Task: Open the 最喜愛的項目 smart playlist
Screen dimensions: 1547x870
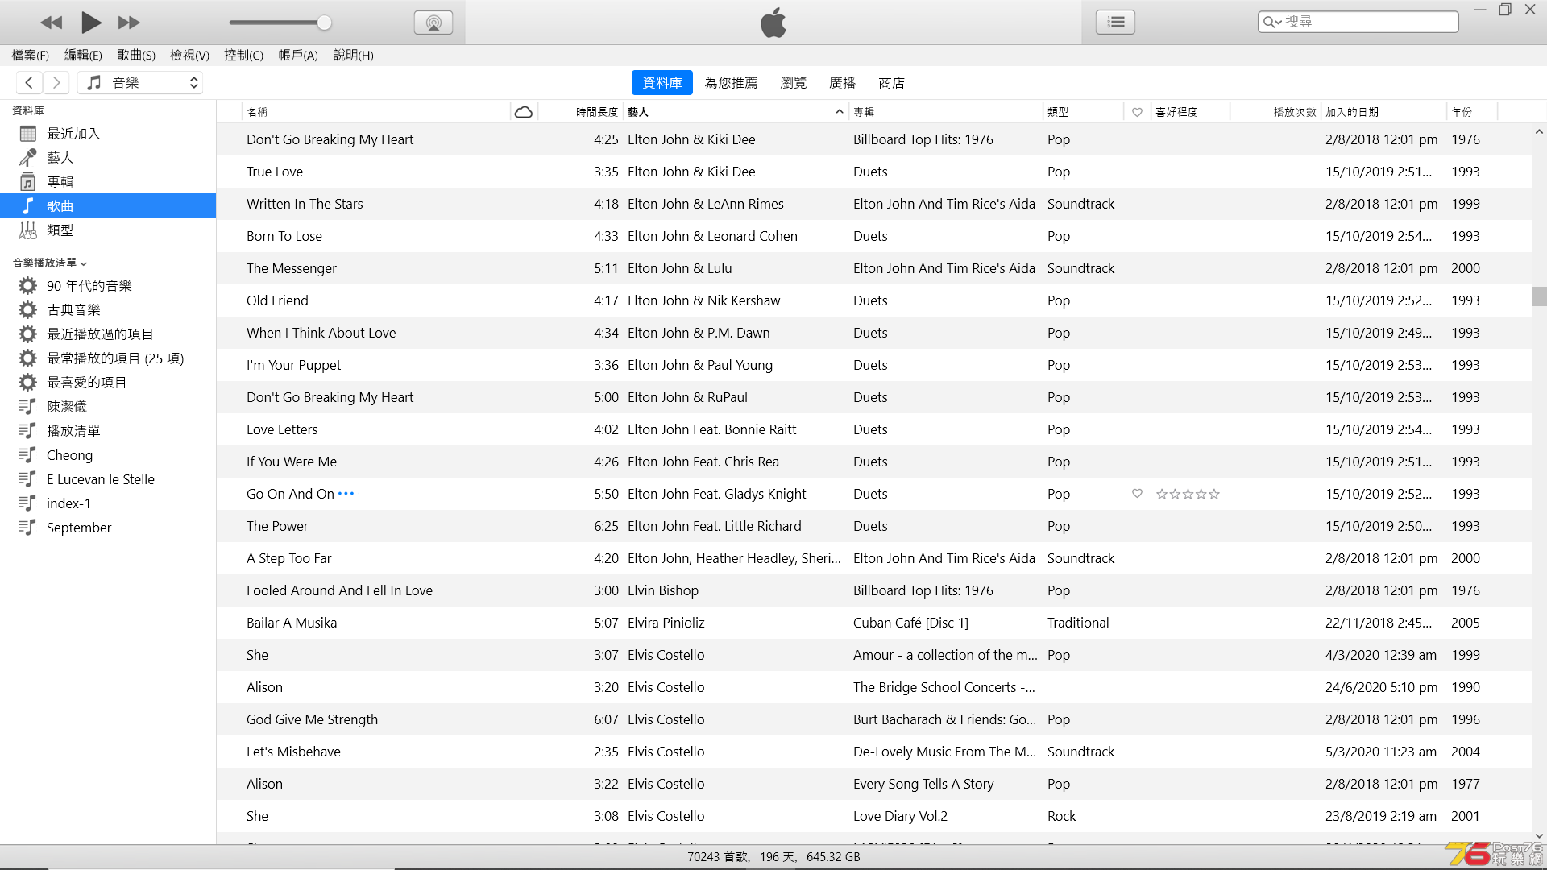Action: point(108,383)
